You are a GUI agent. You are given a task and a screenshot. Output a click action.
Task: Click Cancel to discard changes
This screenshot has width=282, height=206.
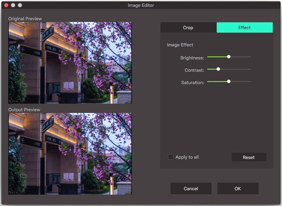pyautogui.click(x=191, y=188)
